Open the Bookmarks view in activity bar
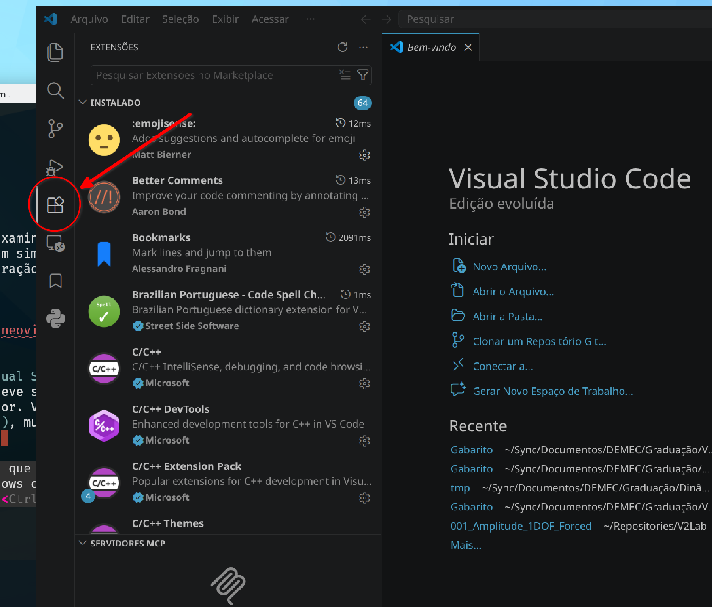 (x=55, y=281)
